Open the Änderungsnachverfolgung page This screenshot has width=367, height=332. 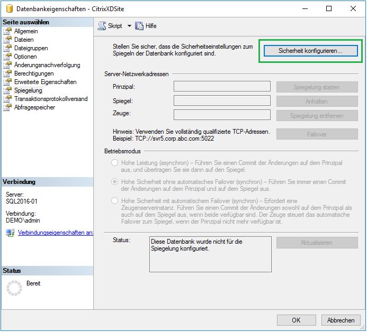click(x=47, y=65)
